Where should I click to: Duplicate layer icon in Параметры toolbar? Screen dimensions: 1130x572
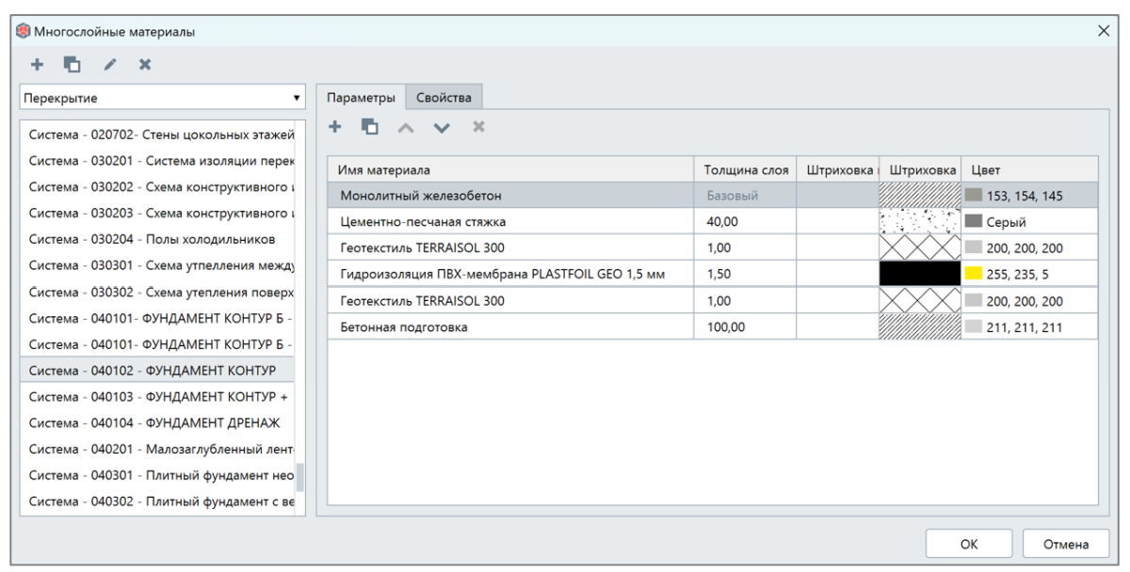(x=369, y=125)
